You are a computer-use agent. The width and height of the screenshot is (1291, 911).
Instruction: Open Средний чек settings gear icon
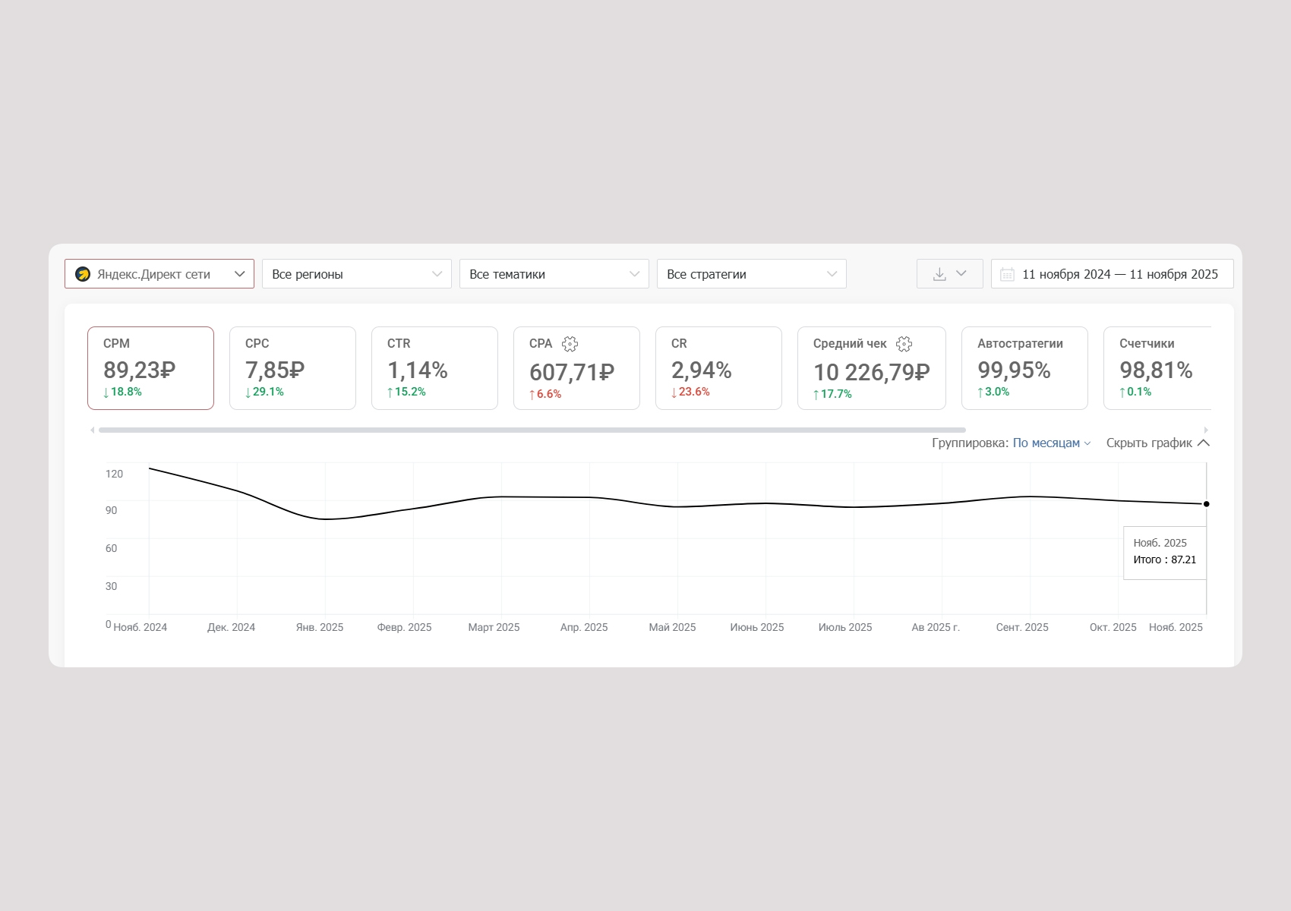pos(904,344)
